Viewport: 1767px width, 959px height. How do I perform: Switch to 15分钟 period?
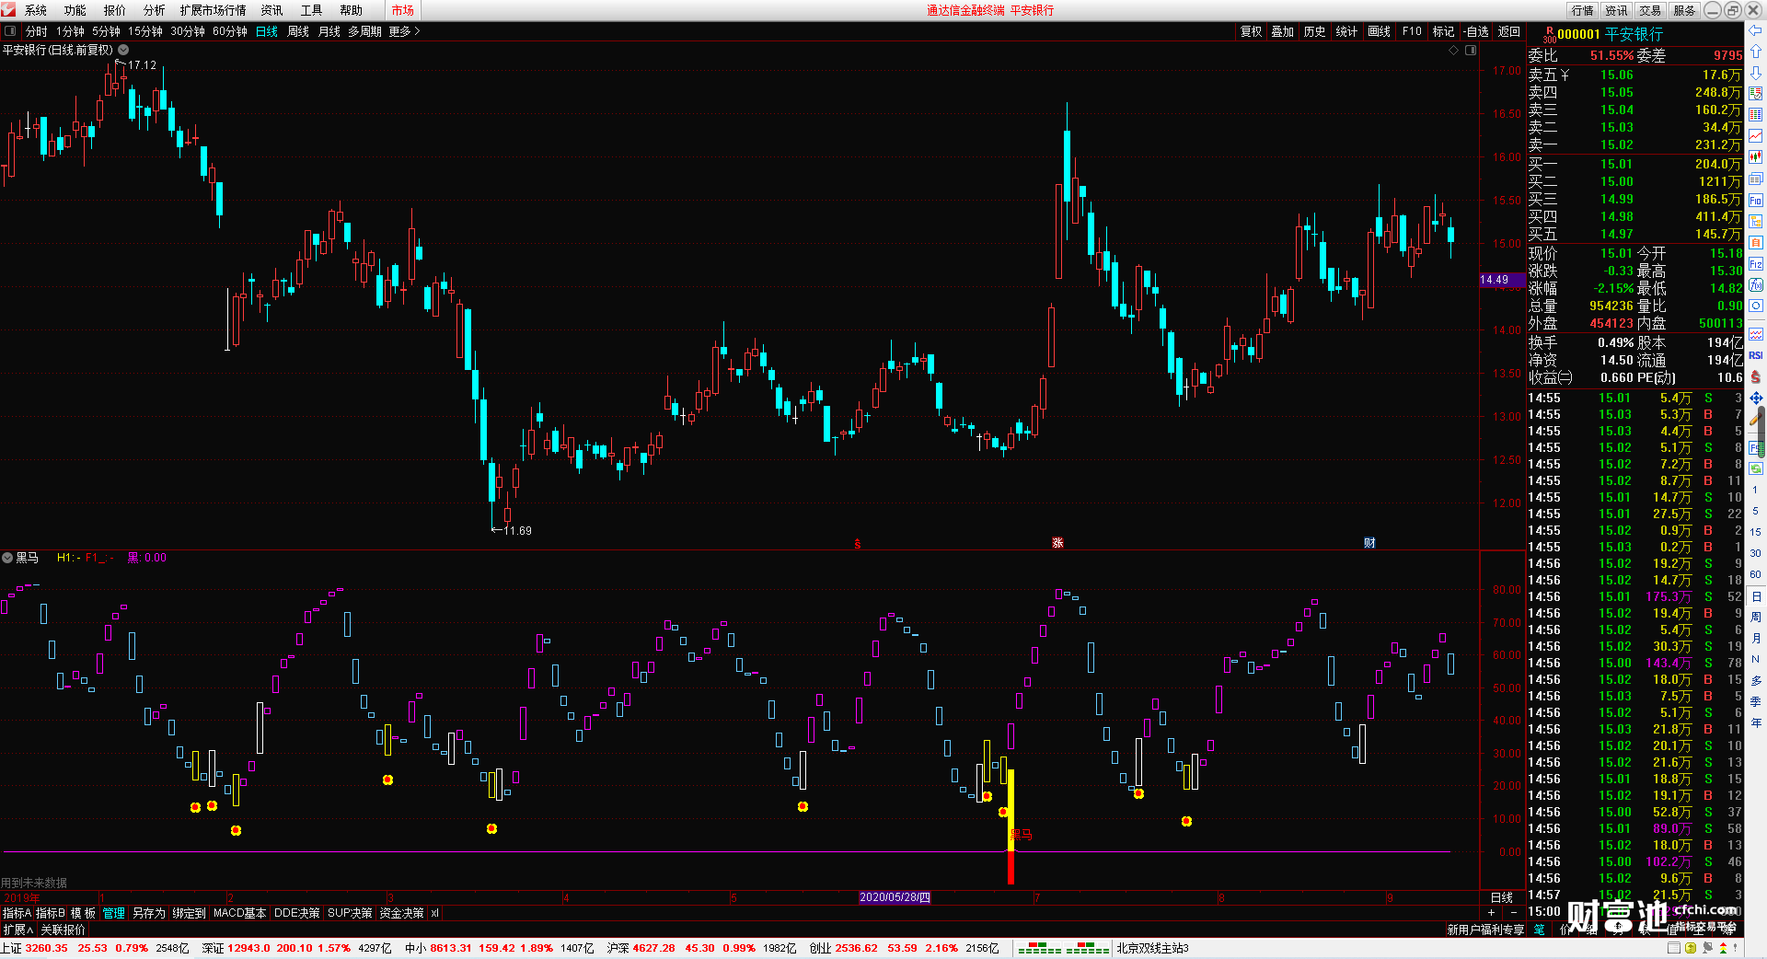pos(145,31)
